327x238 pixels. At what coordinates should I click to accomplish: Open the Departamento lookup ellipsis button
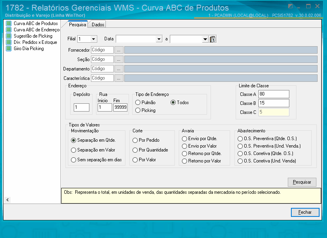[x=119, y=69]
